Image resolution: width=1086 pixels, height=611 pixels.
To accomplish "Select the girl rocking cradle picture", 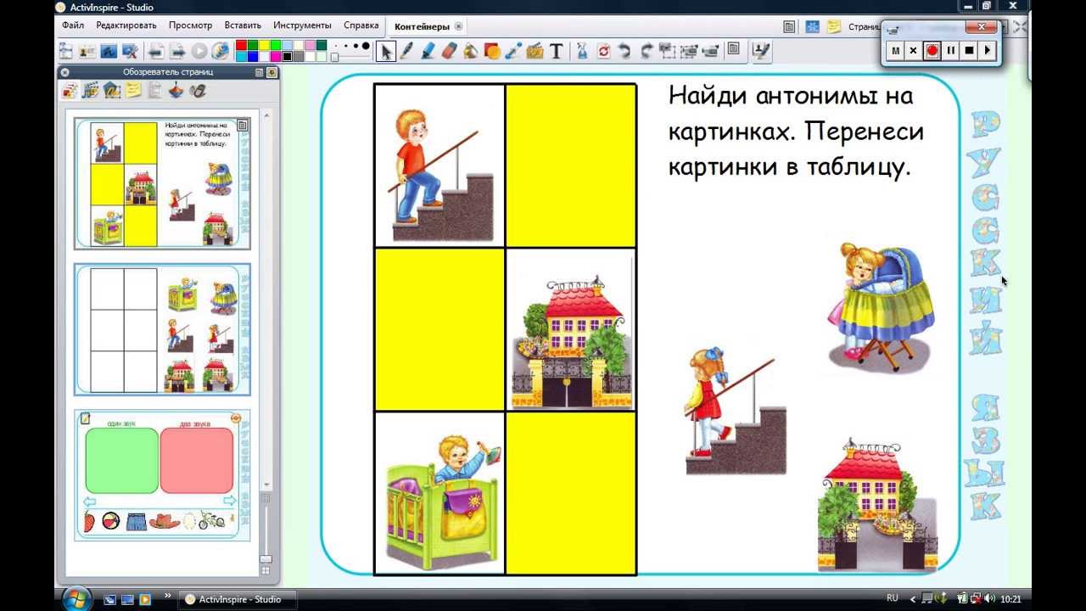I will point(881,307).
